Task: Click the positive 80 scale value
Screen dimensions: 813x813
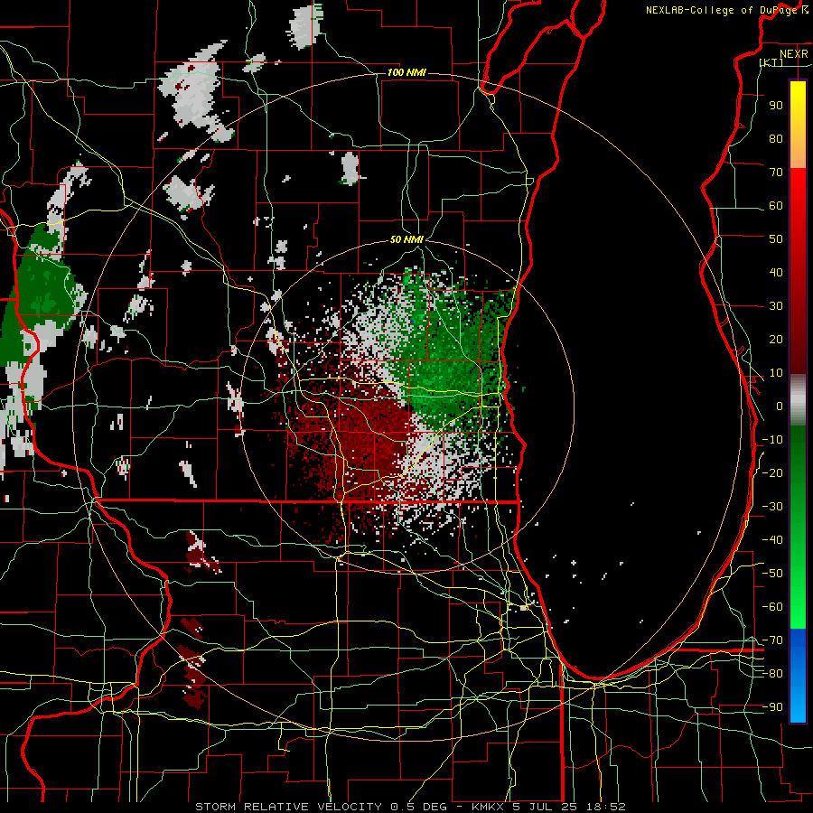Action: [776, 138]
